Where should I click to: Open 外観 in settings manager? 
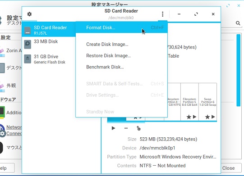[11, 86]
